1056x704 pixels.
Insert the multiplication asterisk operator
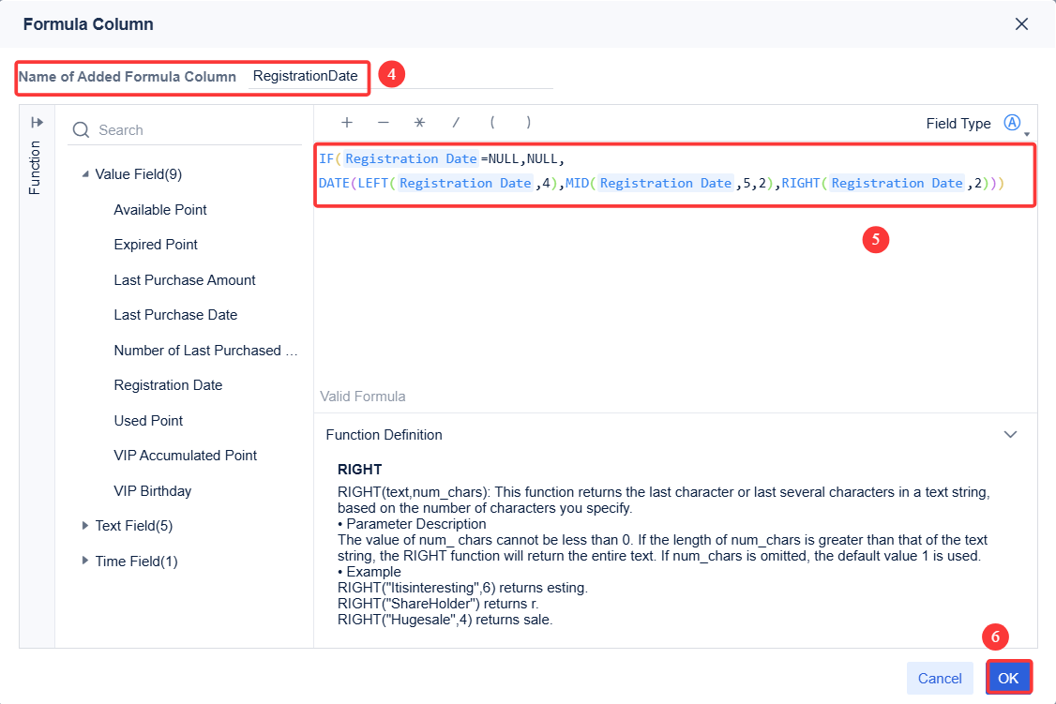(x=418, y=122)
